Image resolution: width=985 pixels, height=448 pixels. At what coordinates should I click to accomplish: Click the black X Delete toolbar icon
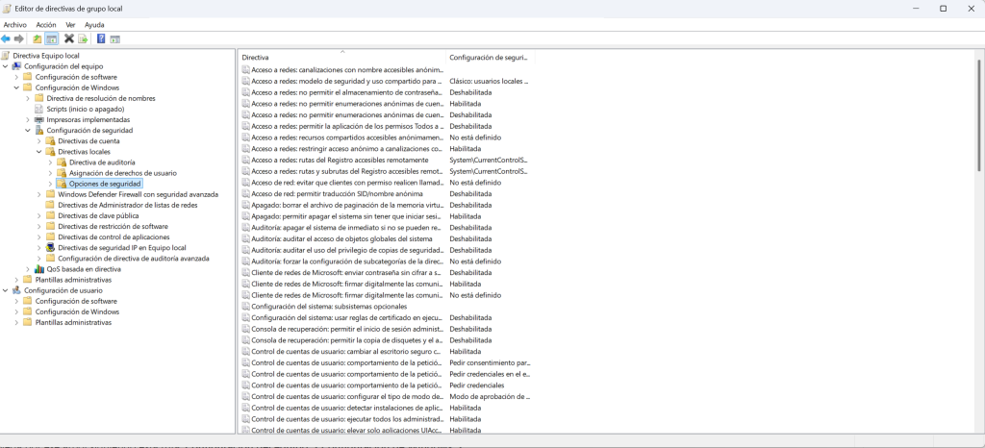[69, 38]
